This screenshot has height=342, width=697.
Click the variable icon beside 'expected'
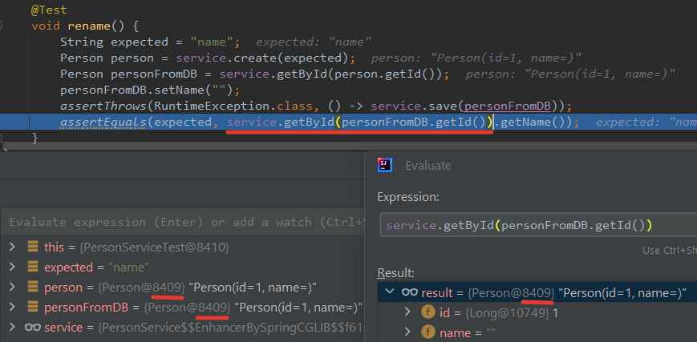[32, 267]
